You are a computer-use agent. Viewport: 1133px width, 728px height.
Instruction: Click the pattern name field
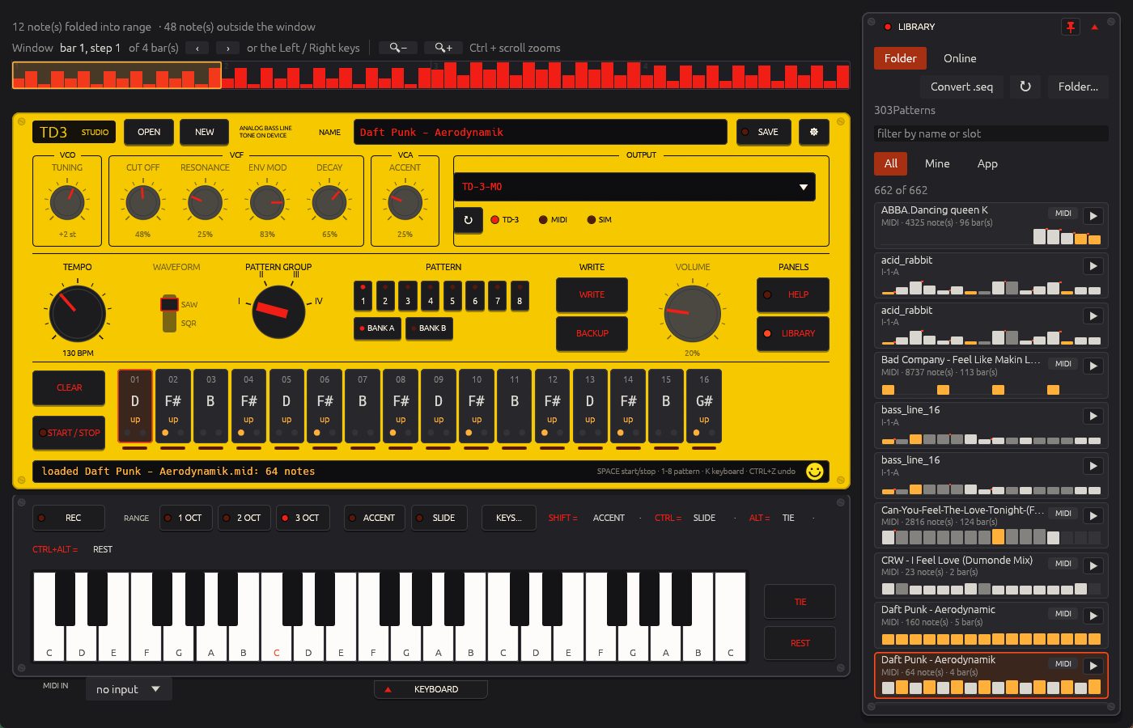point(541,132)
